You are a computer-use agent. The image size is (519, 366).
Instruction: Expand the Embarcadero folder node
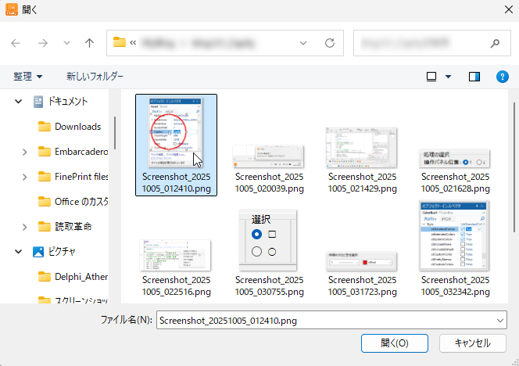pyautogui.click(x=25, y=152)
